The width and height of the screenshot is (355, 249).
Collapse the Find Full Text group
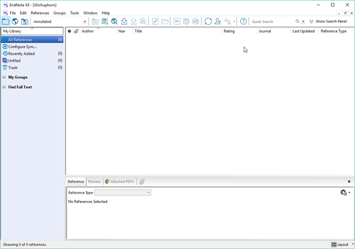point(5,87)
